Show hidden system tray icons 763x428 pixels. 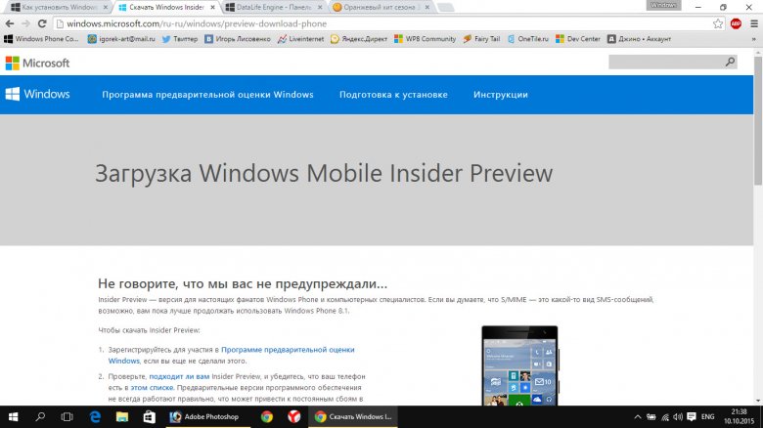coord(638,417)
